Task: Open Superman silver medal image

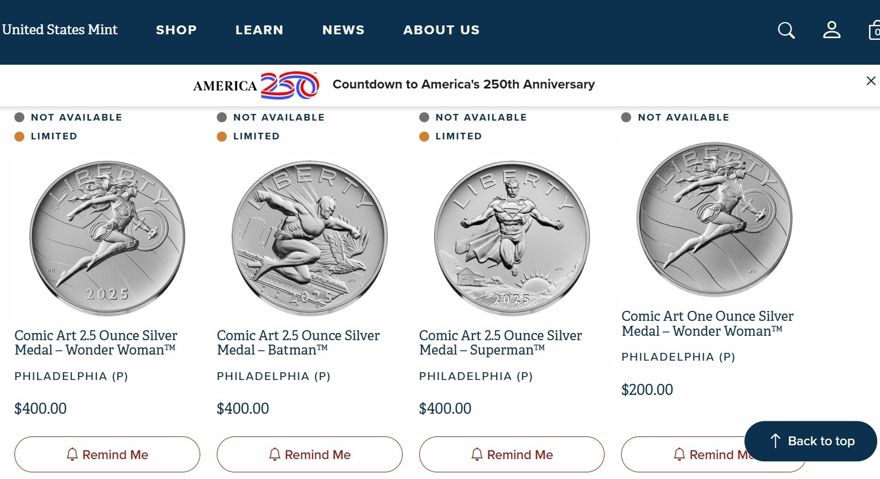Action: pyautogui.click(x=512, y=238)
